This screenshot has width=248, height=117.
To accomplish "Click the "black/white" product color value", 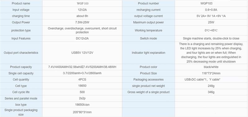I will (x=211, y=67).
